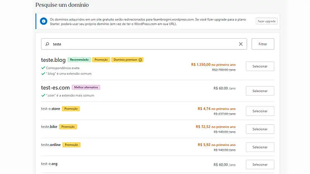Click the test-e.store domain name
The image size is (310, 174).
click(50, 109)
